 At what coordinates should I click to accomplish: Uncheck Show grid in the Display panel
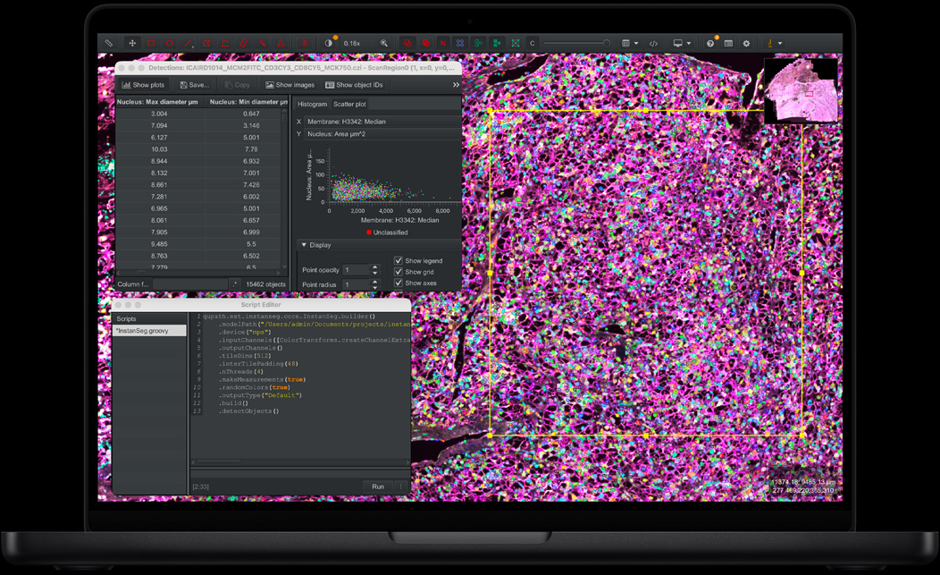pos(399,272)
